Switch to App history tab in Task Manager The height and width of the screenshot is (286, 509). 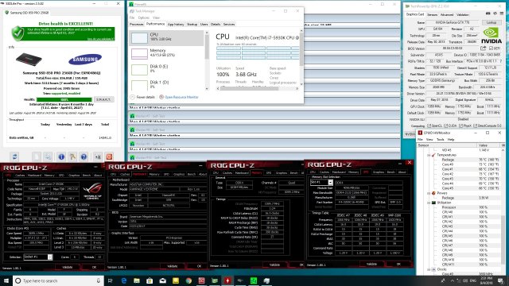click(176, 25)
